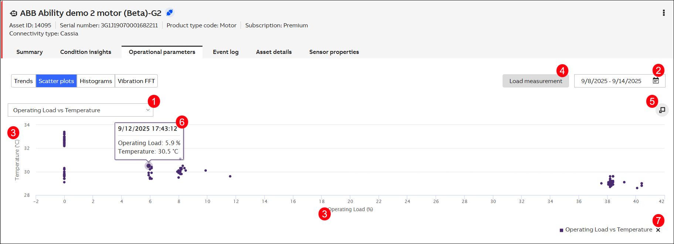This screenshot has height=244, width=674.
Task: Open the calendar date picker icon
Action: [656, 80]
